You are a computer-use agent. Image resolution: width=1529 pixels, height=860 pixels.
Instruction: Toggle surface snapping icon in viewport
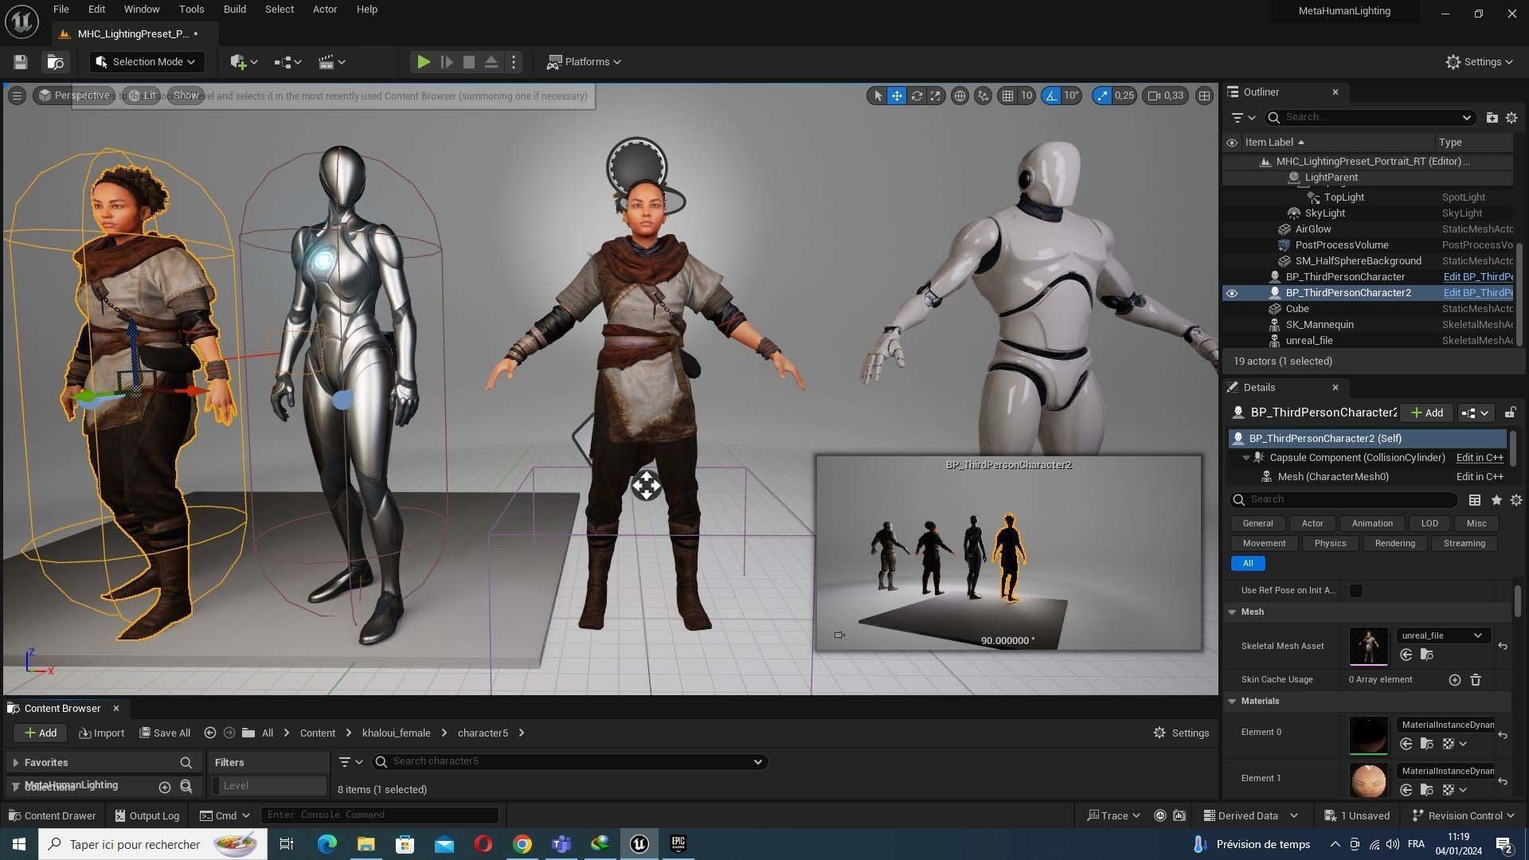pos(983,96)
